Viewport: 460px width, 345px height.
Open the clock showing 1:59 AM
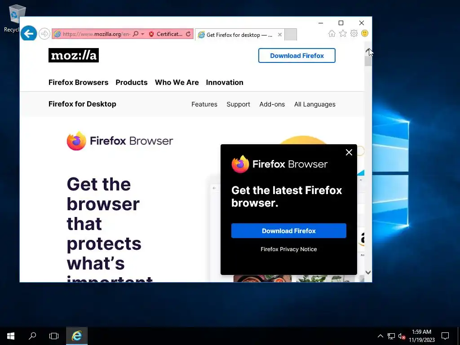[x=421, y=336]
